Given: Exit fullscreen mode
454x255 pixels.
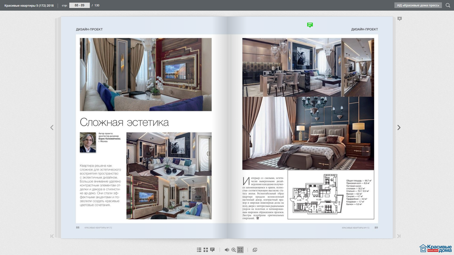Looking at the screenshot, I should pyautogui.click(x=241, y=250).
